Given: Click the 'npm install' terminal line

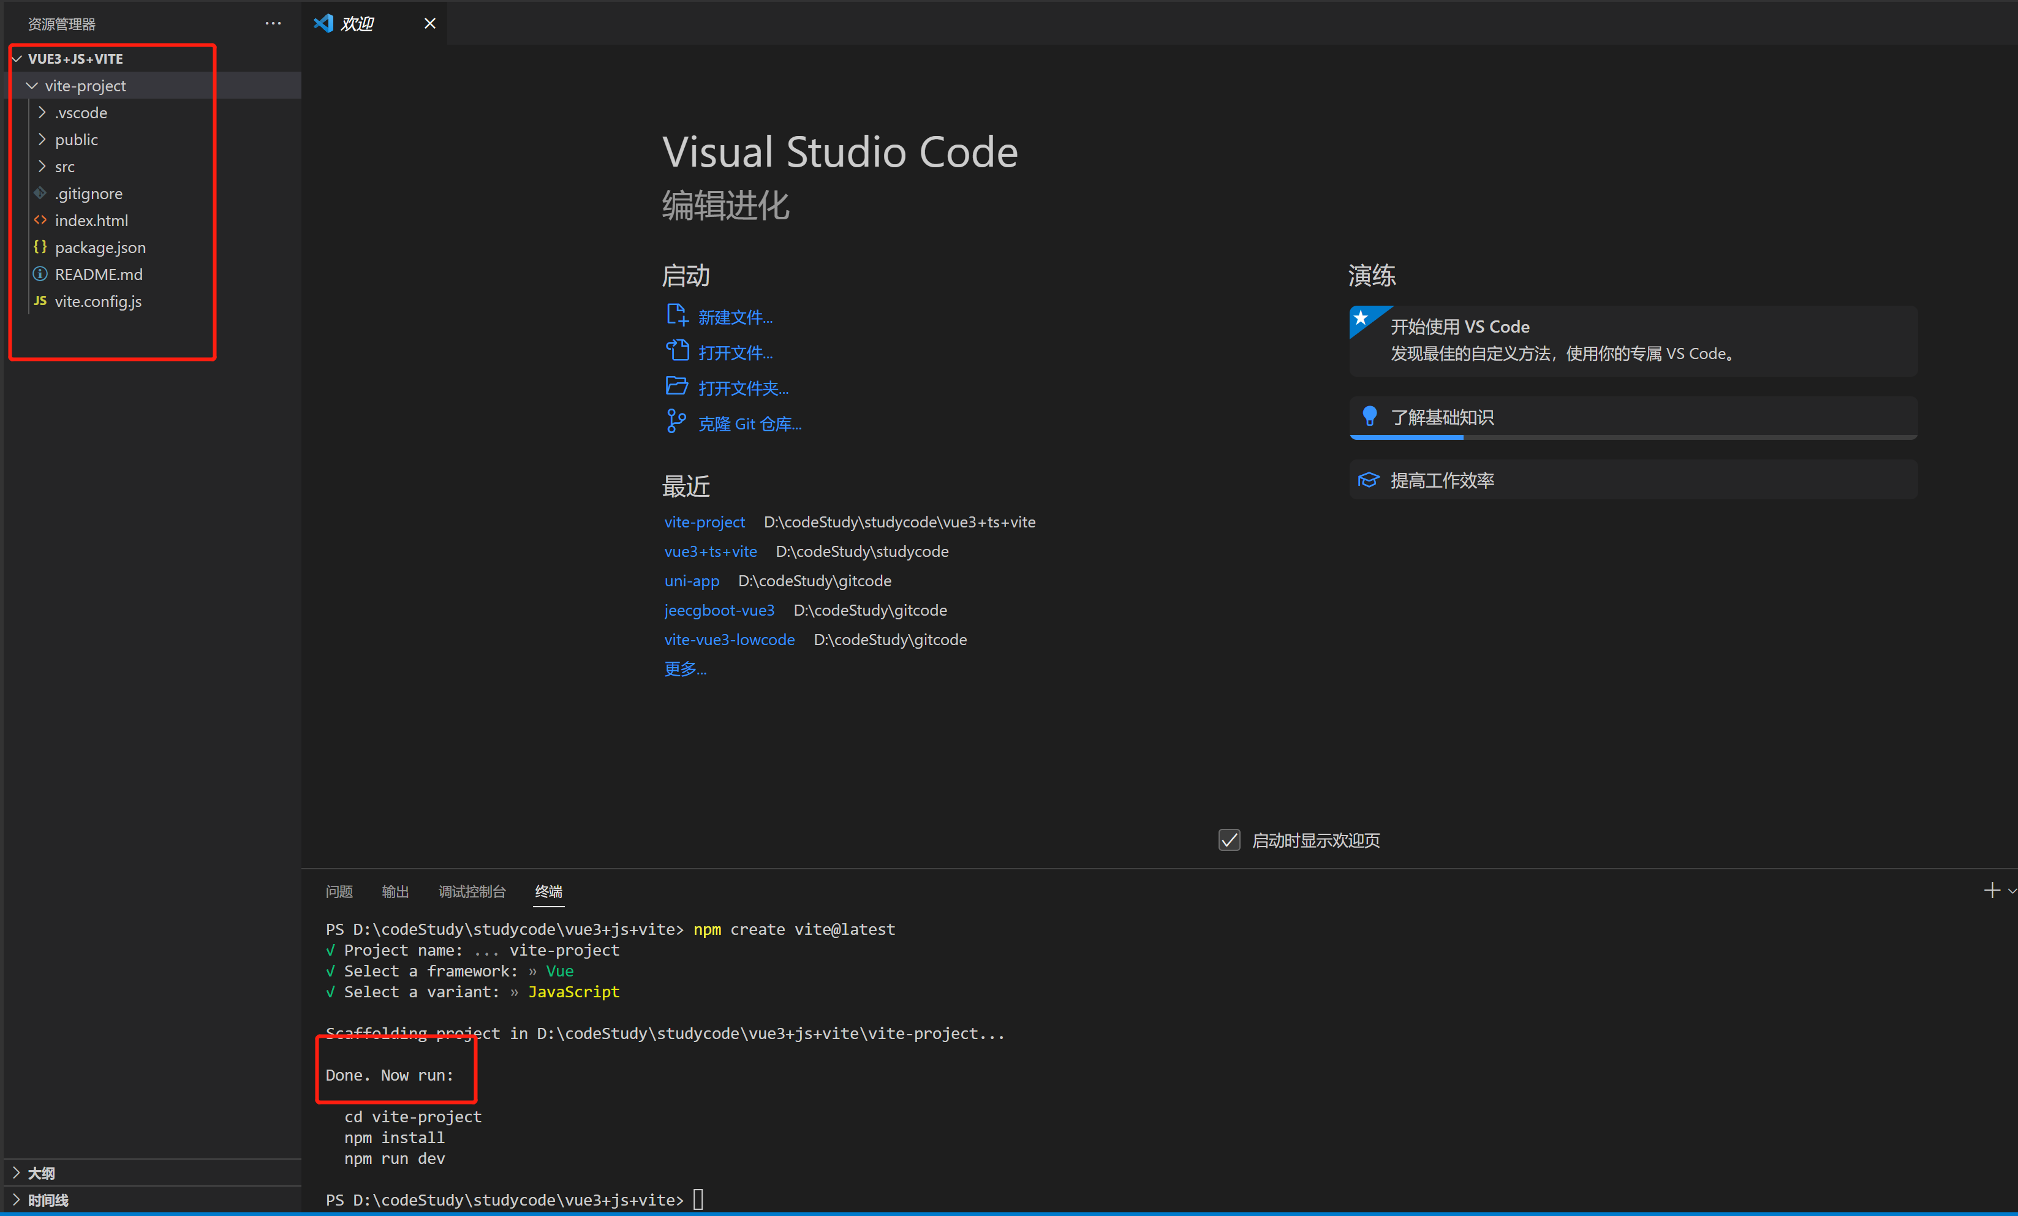Looking at the screenshot, I should (x=395, y=1138).
